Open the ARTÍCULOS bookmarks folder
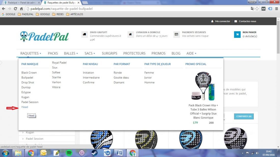 [x=75, y=14]
